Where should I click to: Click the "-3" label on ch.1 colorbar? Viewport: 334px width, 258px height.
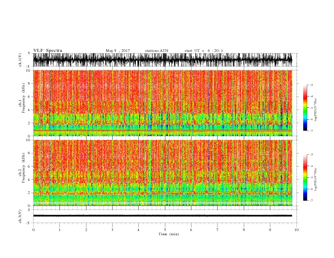tap(311, 85)
